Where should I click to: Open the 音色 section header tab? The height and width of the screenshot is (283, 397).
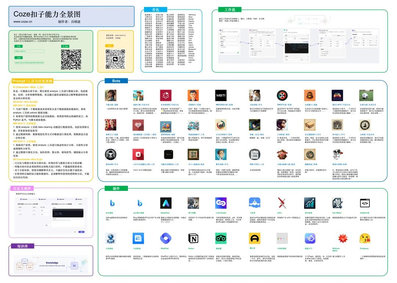coord(155,10)
